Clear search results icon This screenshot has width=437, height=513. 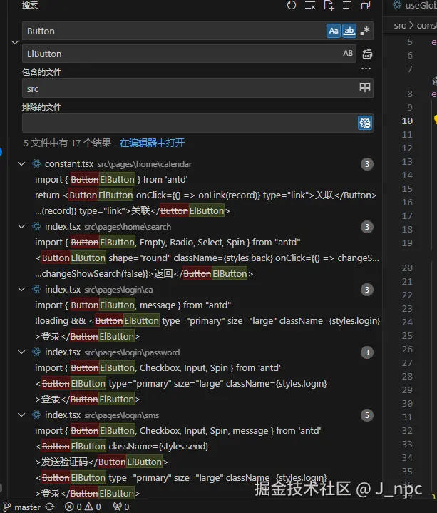[310, 5]
